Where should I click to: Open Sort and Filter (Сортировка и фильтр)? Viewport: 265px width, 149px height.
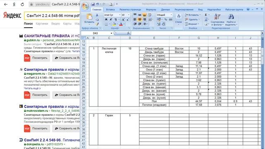(x=217, y=19)
